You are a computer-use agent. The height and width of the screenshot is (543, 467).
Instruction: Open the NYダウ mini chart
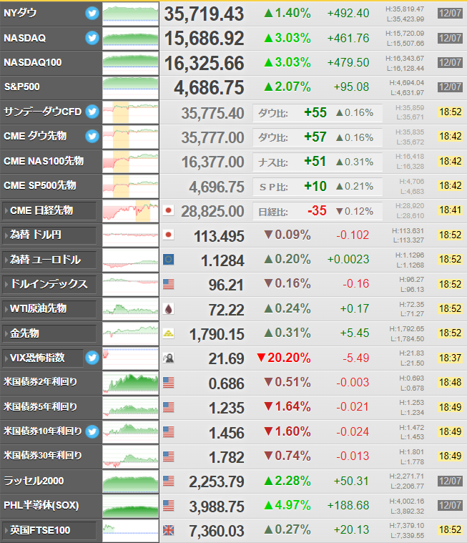(x=130, y=14)
